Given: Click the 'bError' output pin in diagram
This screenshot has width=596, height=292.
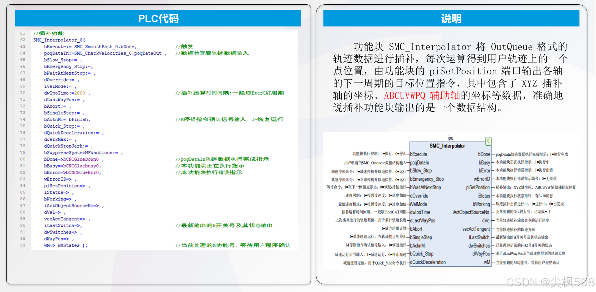Looking at the screenshot, I should 484,171.
